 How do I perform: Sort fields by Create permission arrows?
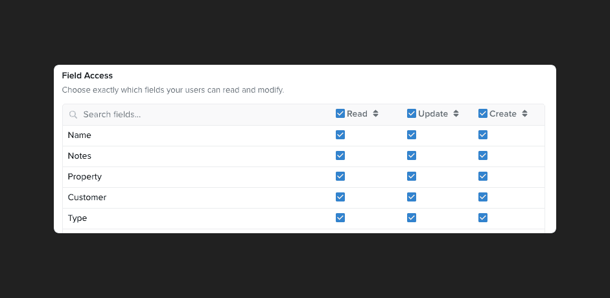point(524,113)
